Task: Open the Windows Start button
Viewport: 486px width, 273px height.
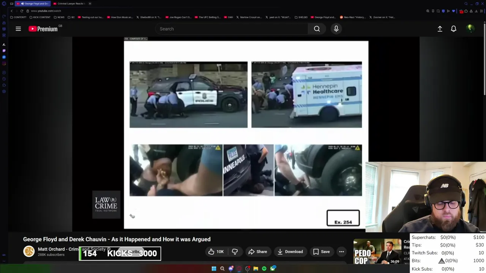Action: pos(214,269)
